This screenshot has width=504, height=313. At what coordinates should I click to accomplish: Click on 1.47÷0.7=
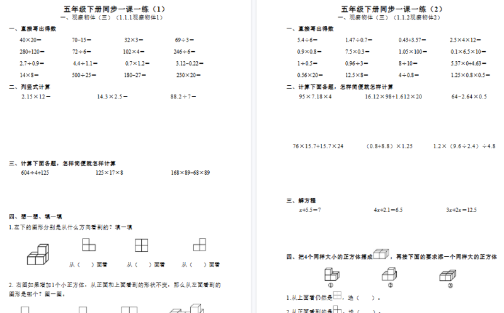pyautogui.click(x=358, y=40)
